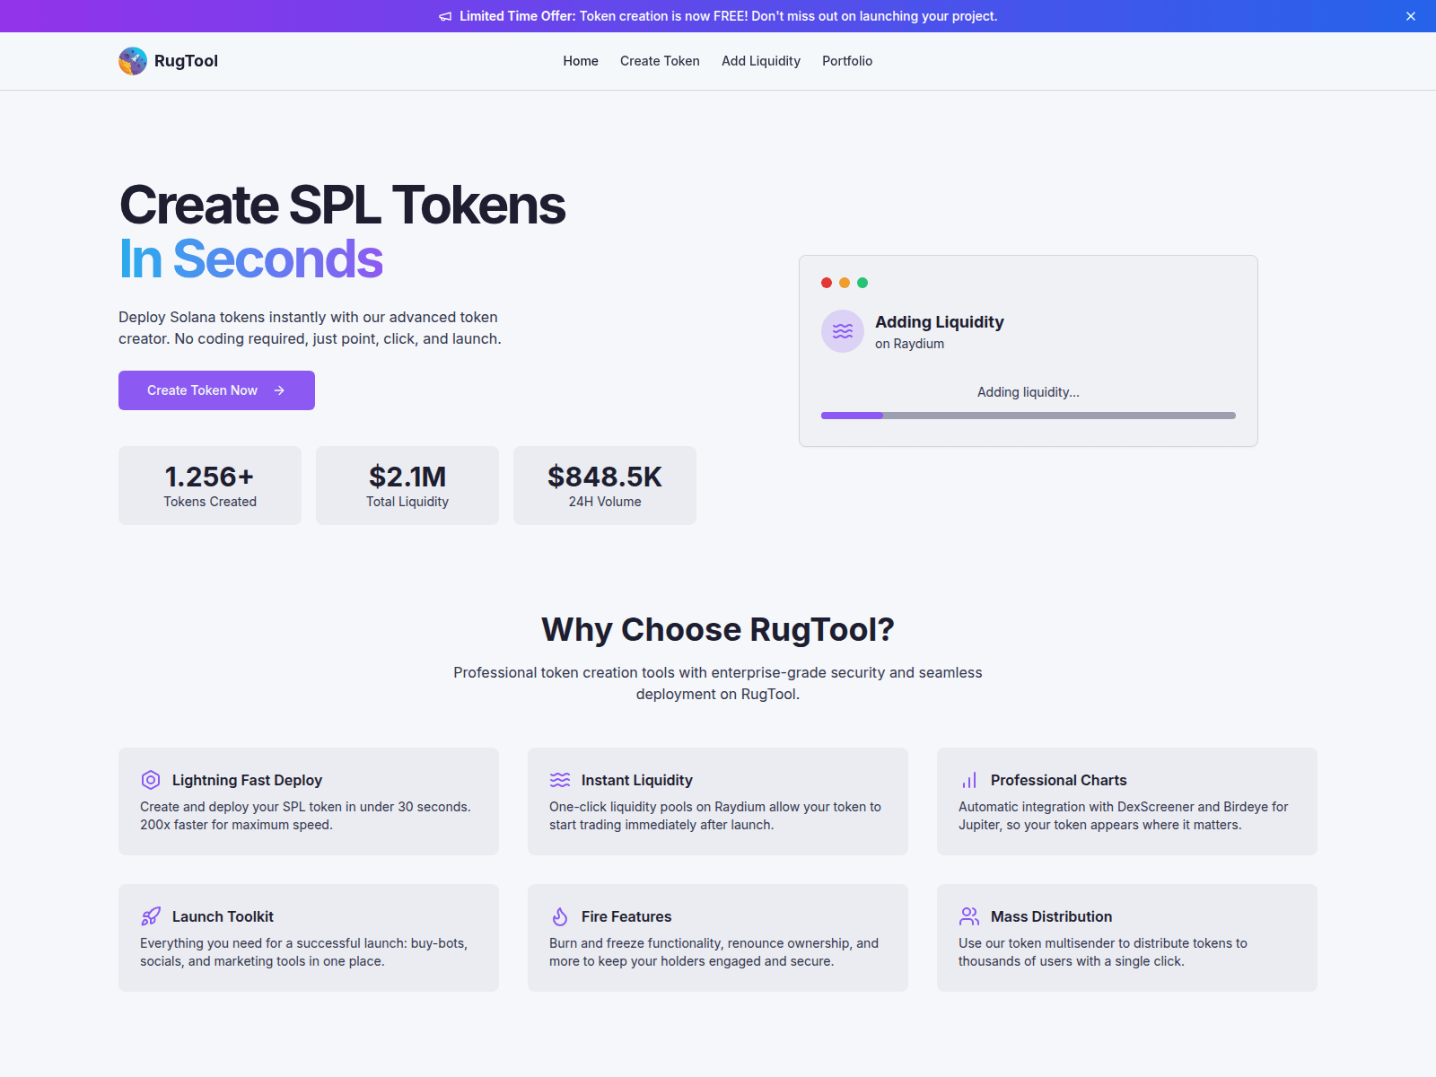
Task: Click the Mass Distribution users icon
Action: point(969,916)
